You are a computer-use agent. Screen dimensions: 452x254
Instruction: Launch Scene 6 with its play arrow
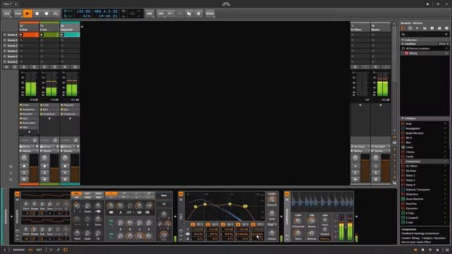5,61
